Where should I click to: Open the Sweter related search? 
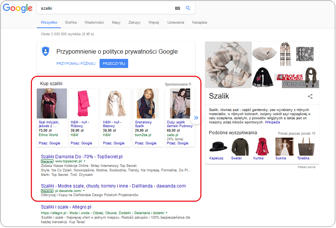[236, 158]
